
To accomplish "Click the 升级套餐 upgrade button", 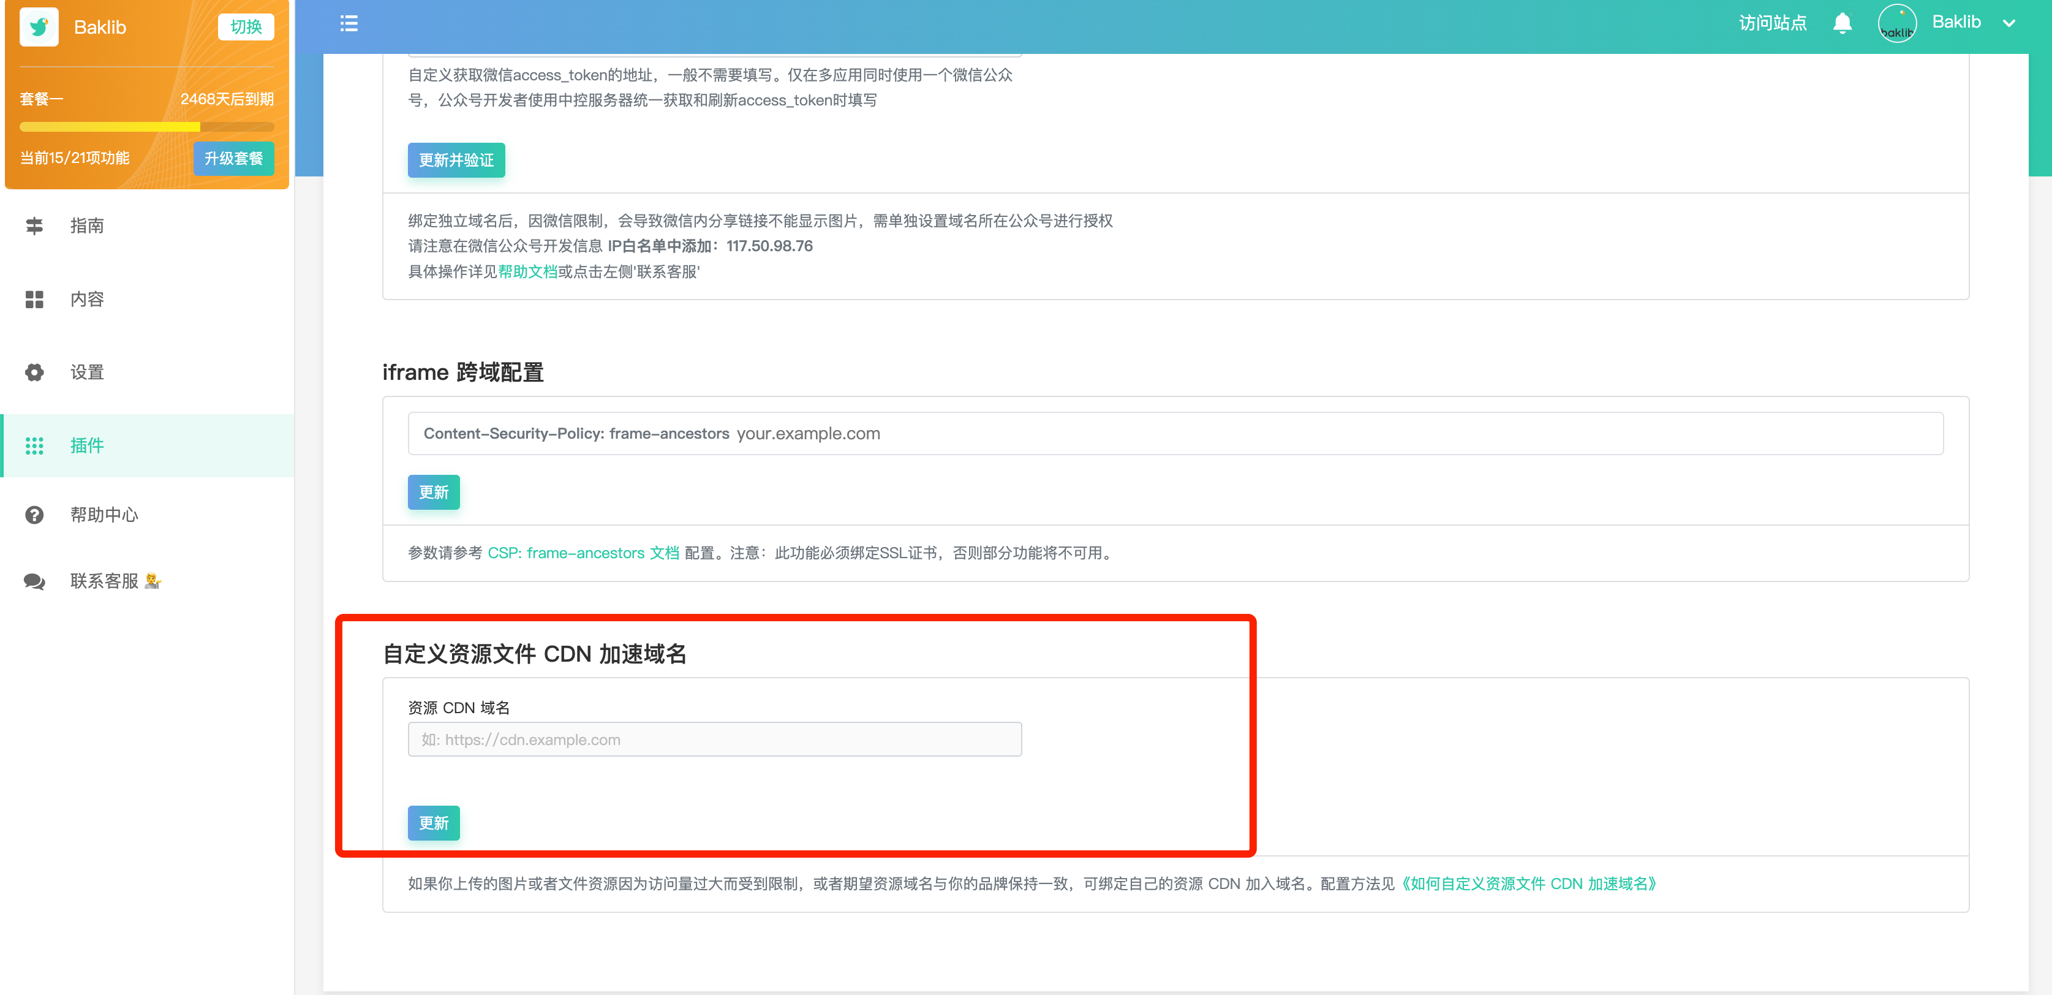I will click(233, 157).
